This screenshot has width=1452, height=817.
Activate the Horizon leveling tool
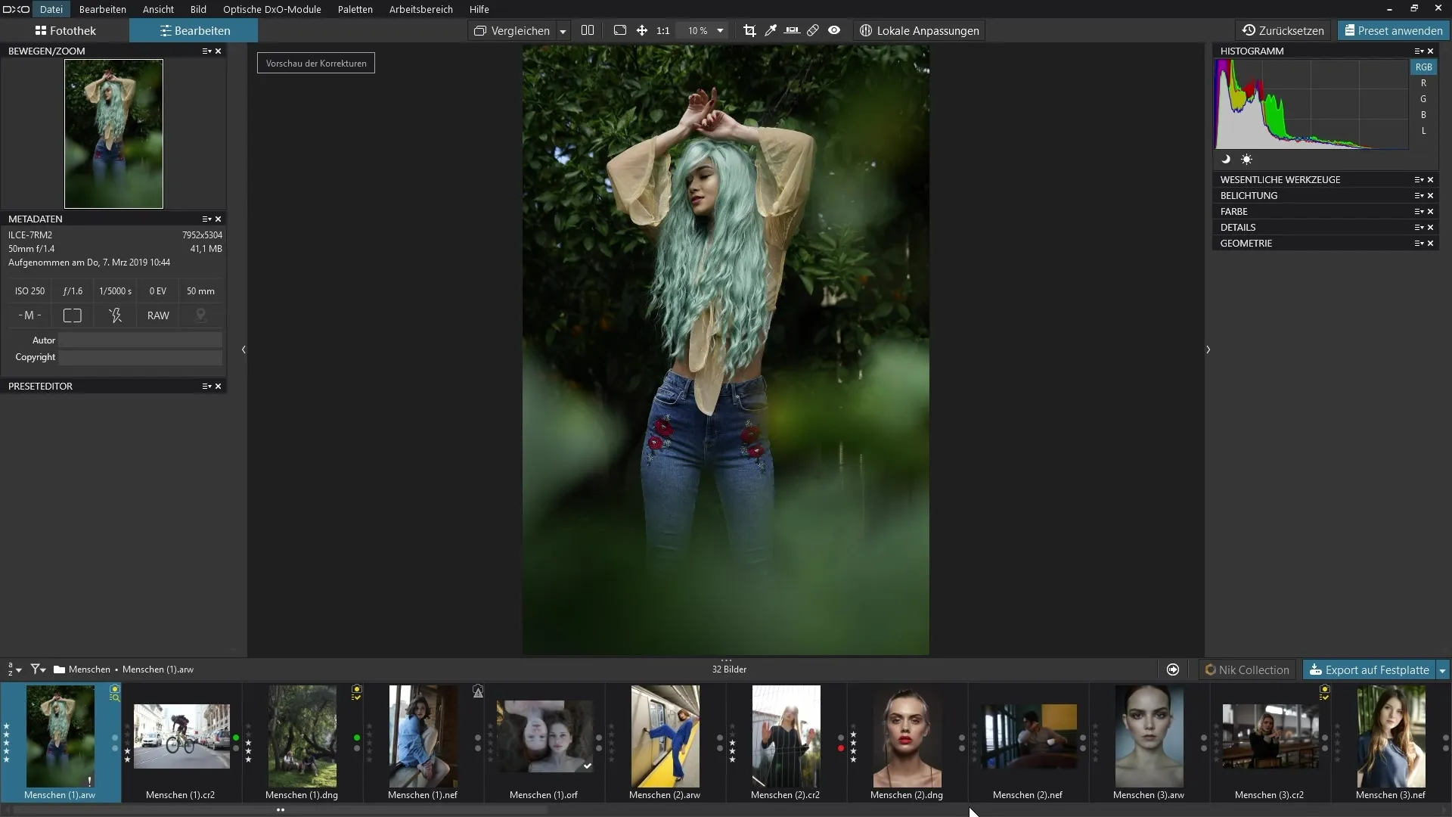pos(792,30)
